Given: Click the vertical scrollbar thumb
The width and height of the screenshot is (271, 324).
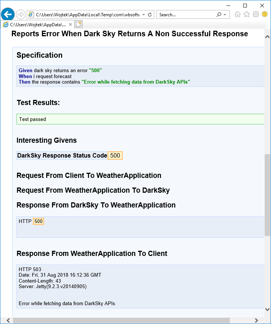Looking at the screenshot, I should coord(267,195).
